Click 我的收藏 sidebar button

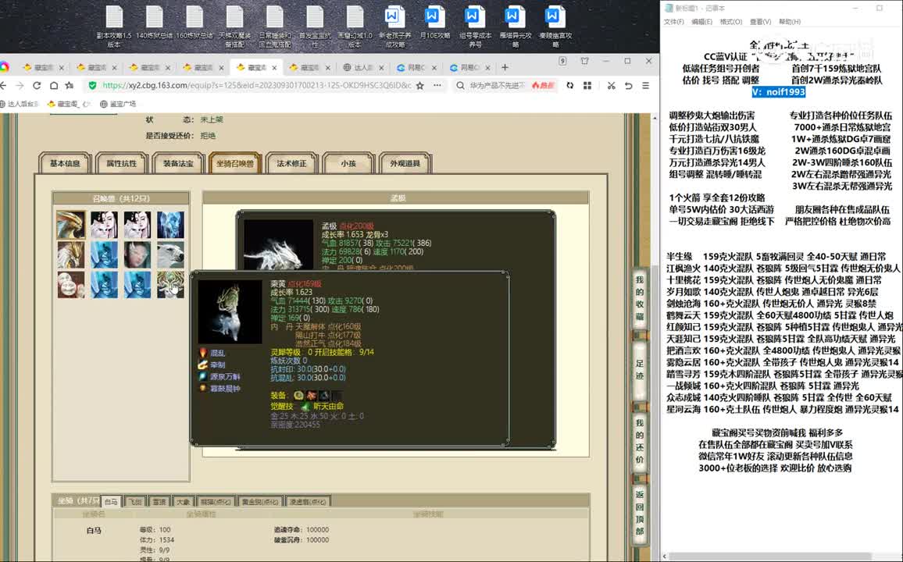click(639, 298)
